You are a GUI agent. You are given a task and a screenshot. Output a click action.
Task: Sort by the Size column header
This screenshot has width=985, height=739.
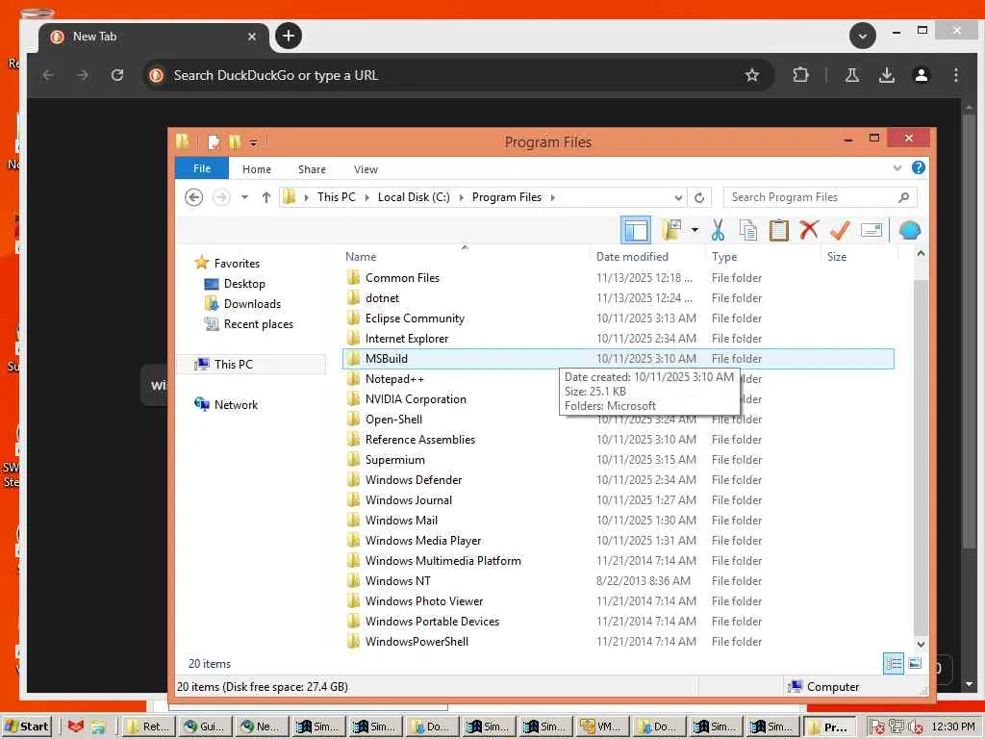point(859,256)
